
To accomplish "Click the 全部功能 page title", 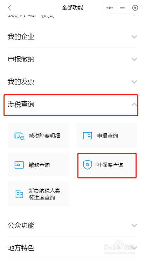I will pos(72,8).
